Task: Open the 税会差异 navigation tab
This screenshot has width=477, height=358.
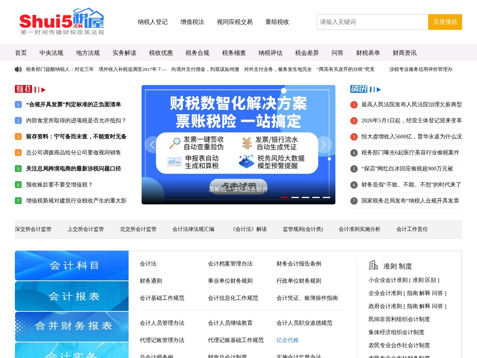Action: click(x=307, y=53)
